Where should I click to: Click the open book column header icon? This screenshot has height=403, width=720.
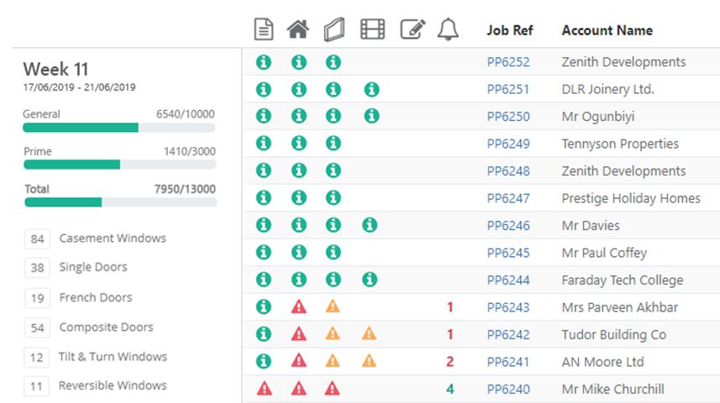click(334, 30)
